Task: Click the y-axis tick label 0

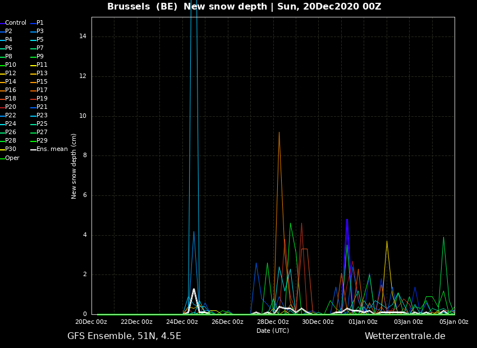Action: tap(85, 314)
